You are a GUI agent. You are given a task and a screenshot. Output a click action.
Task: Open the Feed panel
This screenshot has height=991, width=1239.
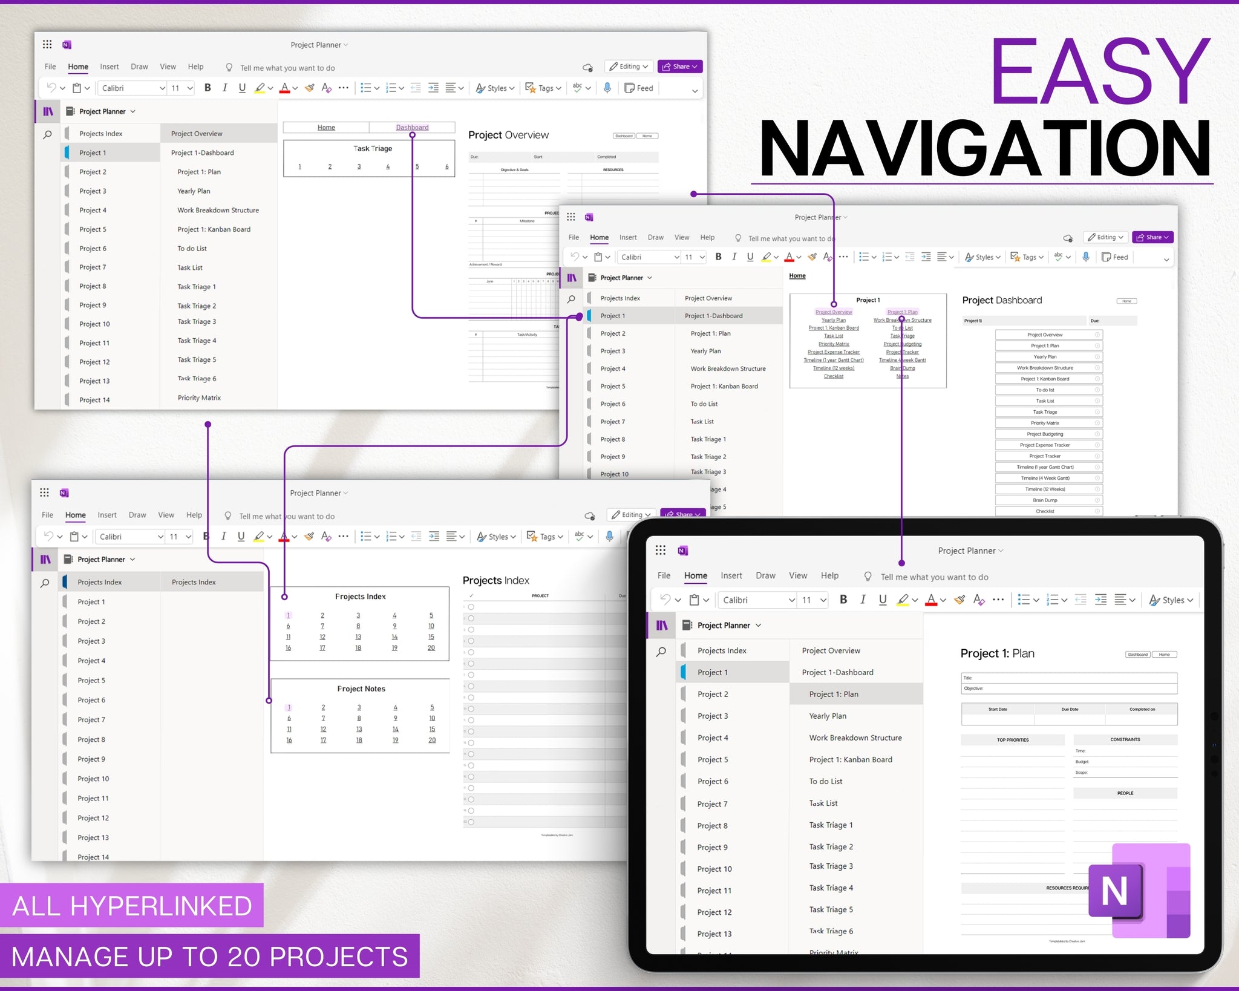click(639, 88)
